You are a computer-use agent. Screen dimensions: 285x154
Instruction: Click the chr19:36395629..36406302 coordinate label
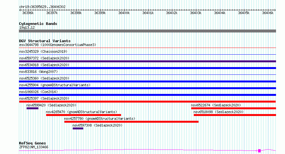42,7
